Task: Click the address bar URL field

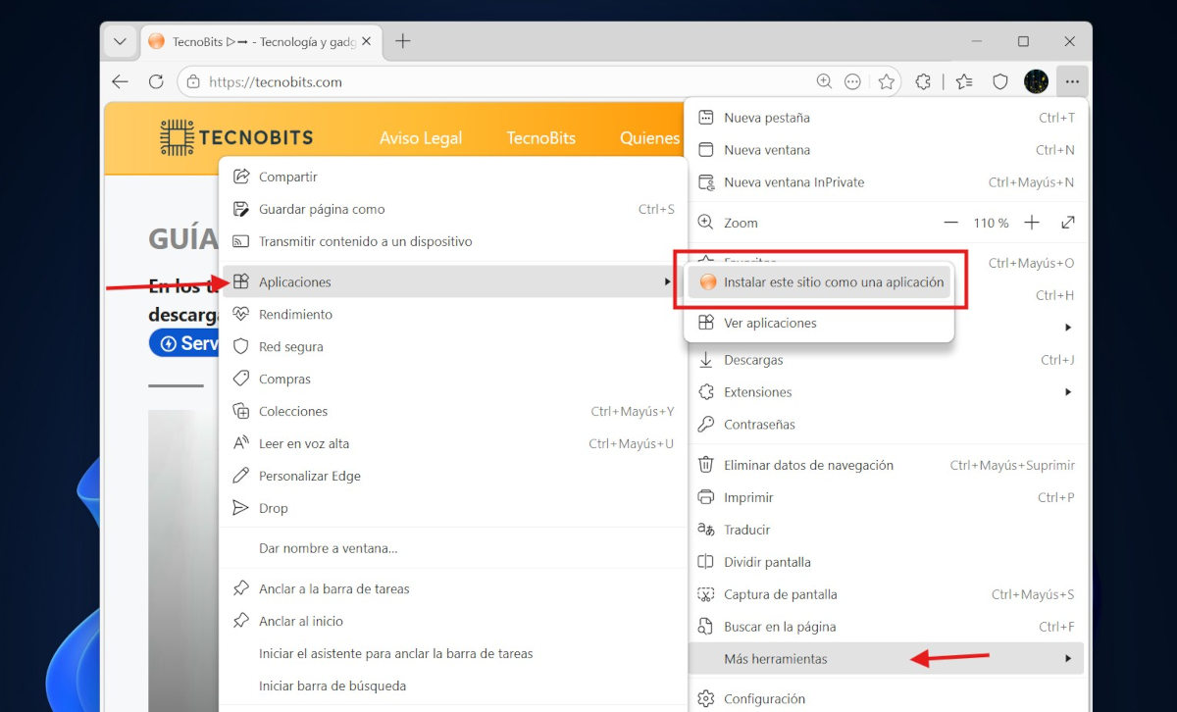Action: click(490, 82)
